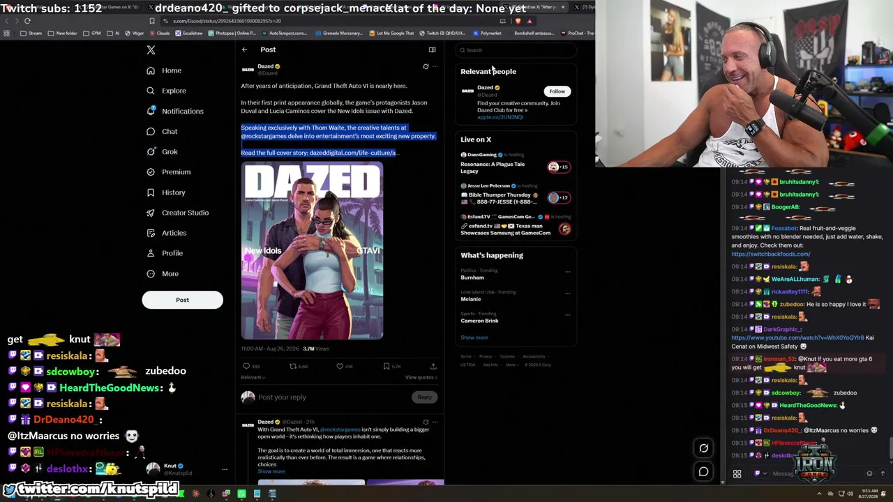This screenshot has width=893, height=502.
Task: Click the Grok icon on the Dazed post
Action: coord(426,67)
